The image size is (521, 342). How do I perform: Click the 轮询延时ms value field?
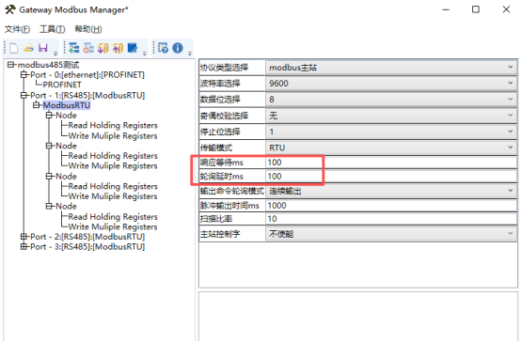click(x=391, y=177)
